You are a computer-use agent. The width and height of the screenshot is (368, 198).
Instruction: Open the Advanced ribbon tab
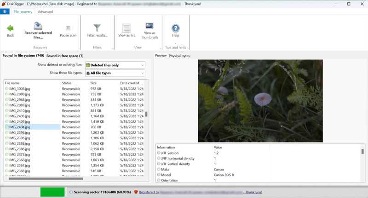pos(45,12)
